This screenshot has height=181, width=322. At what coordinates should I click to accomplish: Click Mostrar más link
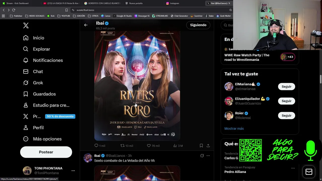click(234, 128)
